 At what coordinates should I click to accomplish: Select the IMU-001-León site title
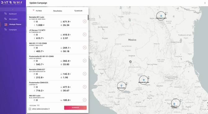(35, 96)
